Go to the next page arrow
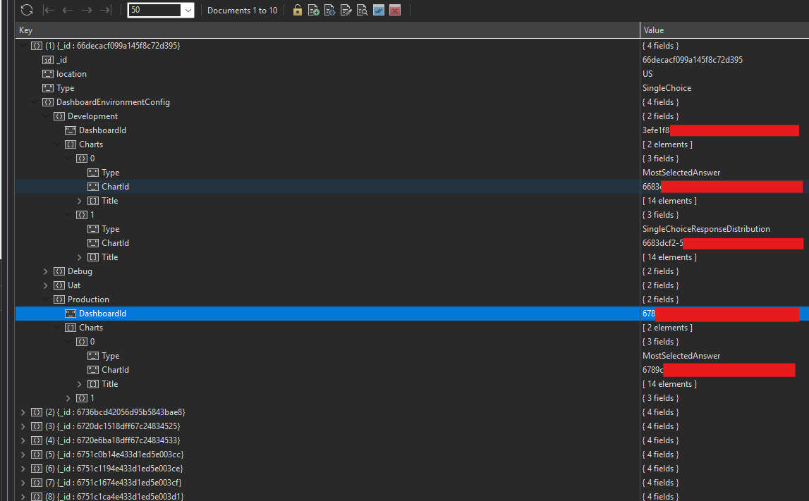809x501 pixels. (x=87, y=10)
